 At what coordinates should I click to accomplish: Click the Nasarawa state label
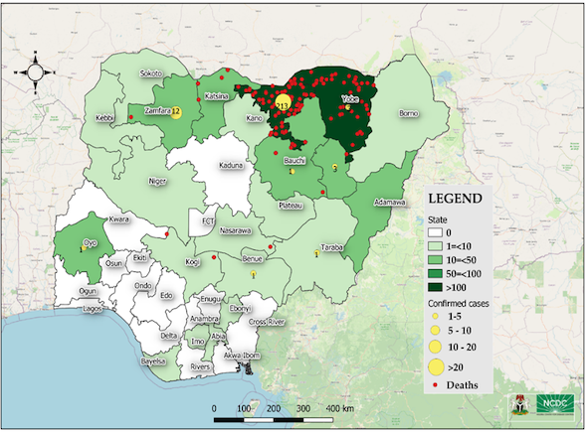point(235,230)
